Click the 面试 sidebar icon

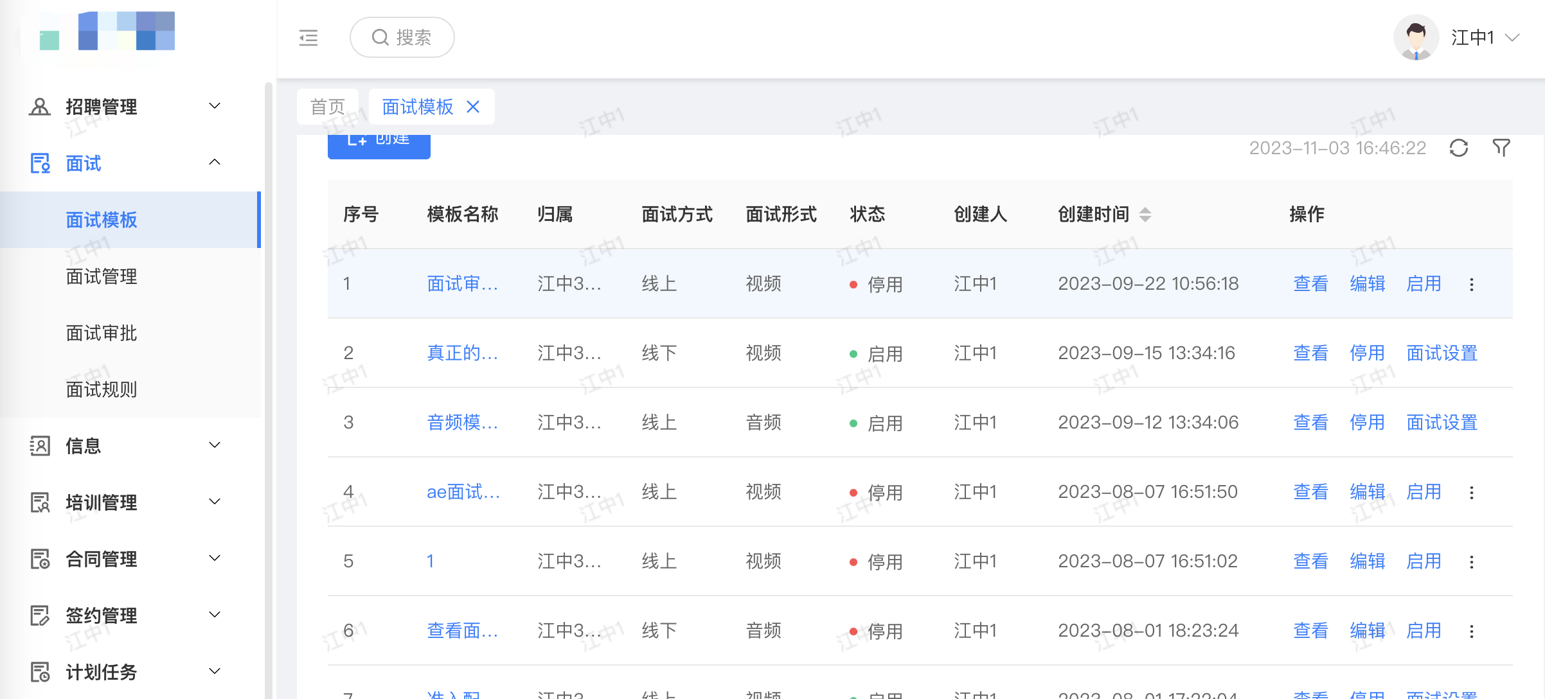pyautogui.click(x=40, y=163)
